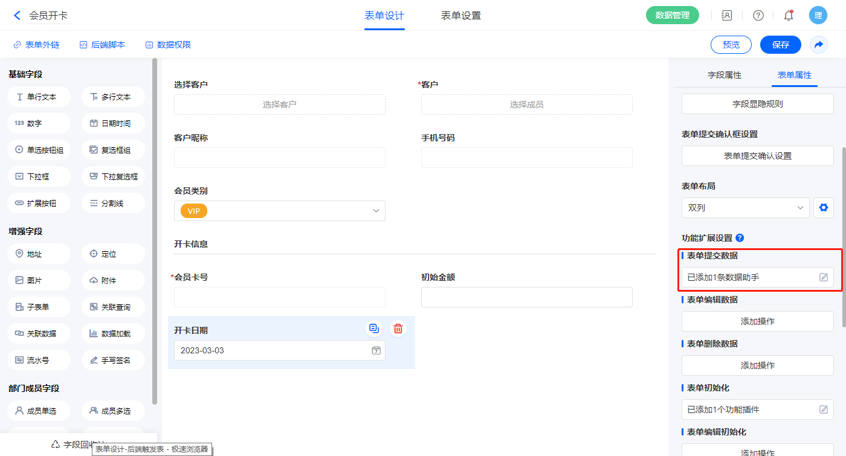This screenshot has height=456, width=846.
Task: Click the 功能扩展设置 help info icon
Action: [740, 238]
